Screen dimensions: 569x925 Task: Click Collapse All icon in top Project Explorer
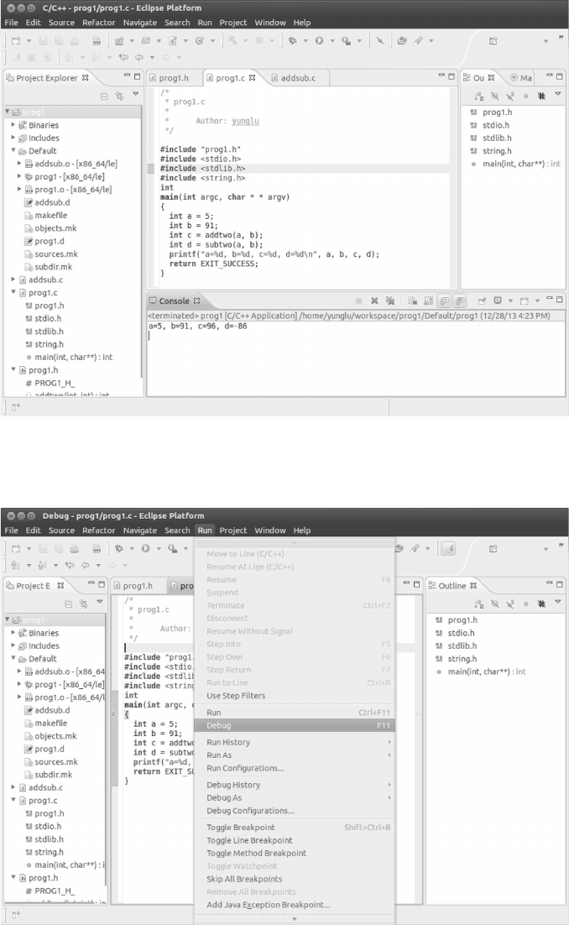pyautogui.click(x=104, y=96)
